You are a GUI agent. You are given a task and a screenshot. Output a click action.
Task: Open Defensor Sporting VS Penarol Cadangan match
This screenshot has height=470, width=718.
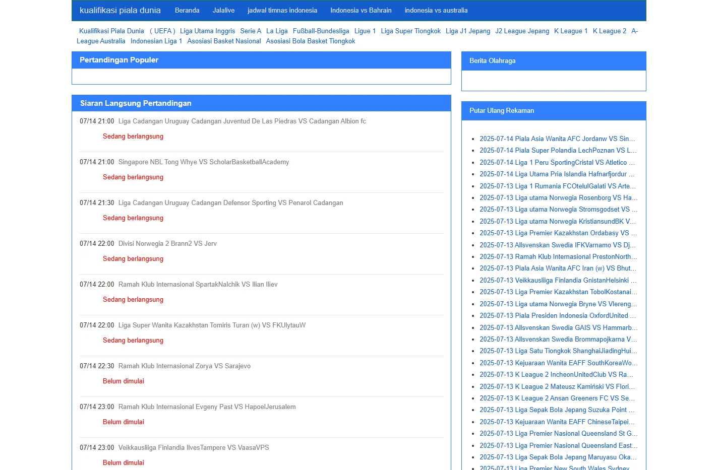coord(230,203)
